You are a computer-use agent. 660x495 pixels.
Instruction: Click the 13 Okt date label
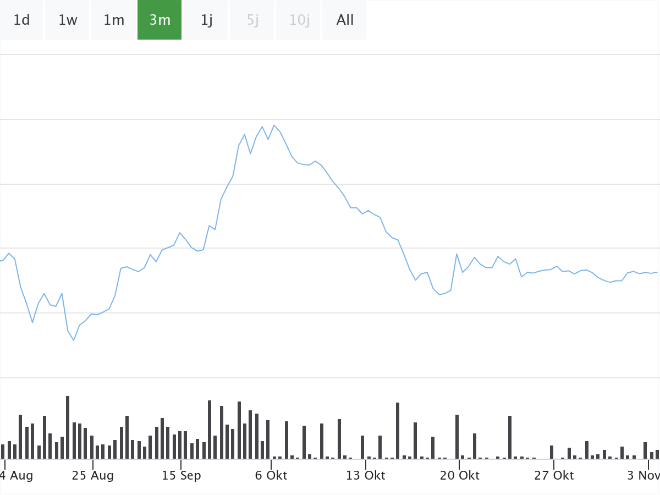367,475
